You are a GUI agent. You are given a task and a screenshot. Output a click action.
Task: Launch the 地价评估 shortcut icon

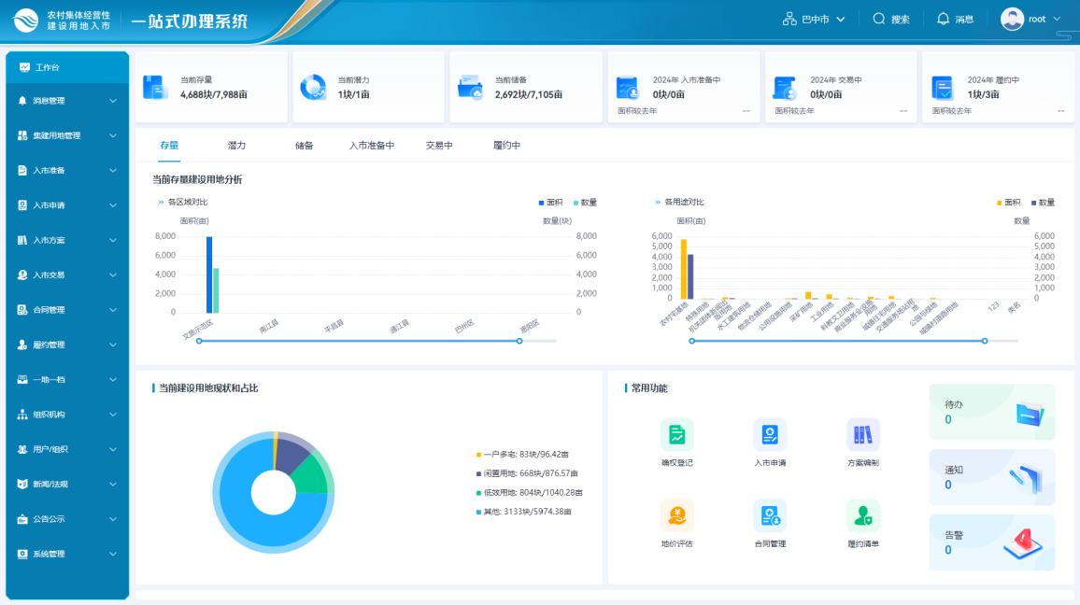tap(676, 514)
